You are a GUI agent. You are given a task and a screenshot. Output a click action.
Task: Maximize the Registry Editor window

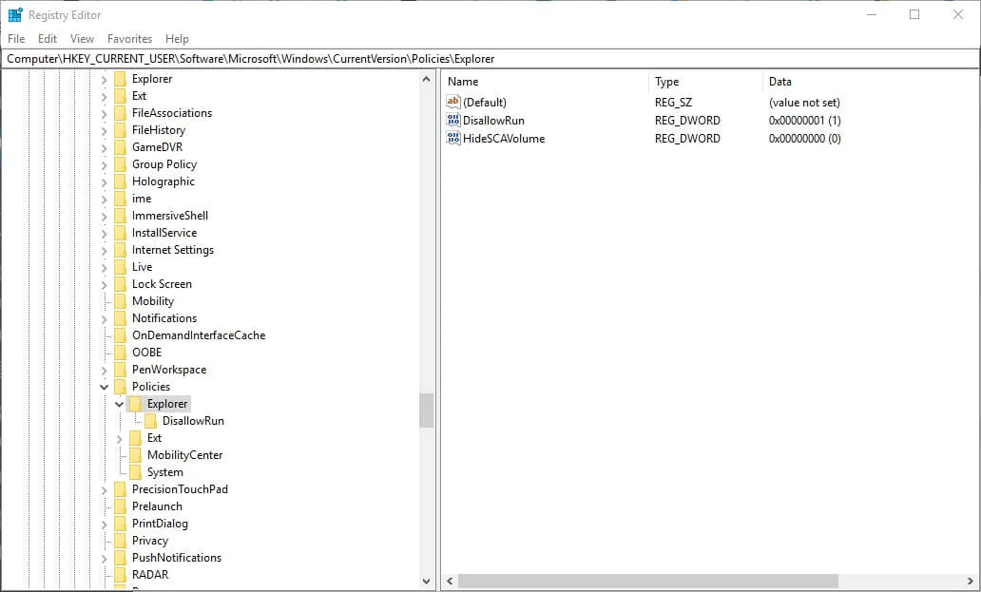point(914,14)
